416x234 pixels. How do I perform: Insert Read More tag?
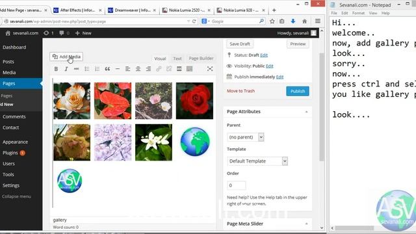(179, 69)
